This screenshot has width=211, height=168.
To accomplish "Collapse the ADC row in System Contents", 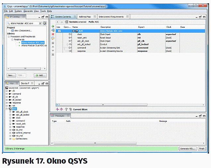I will click(74, 31).
